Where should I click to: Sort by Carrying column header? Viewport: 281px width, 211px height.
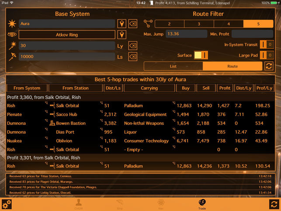point(149,88)
